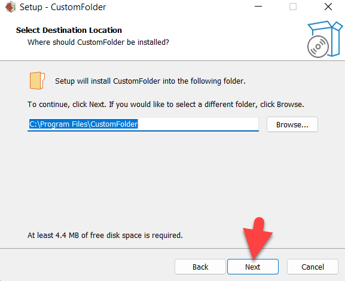This screenshot has width=345, height=281.
Task: Click the "To continue, click Next" instruction text
Action: pyautogui.click(x=166, y=104)
